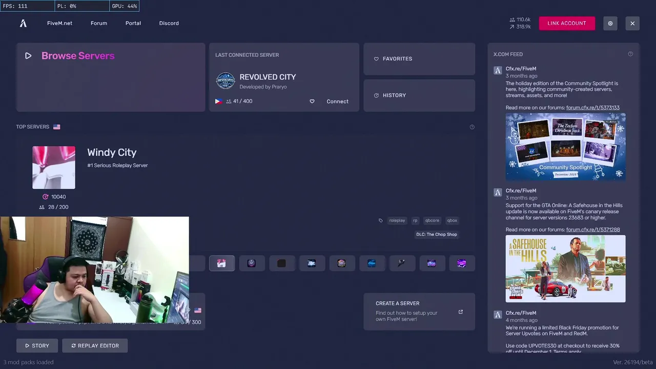Viewport: 656px width, 369px height.
Task: Connect to REVOLVED CITY server
Action: [x=337, y=101]
